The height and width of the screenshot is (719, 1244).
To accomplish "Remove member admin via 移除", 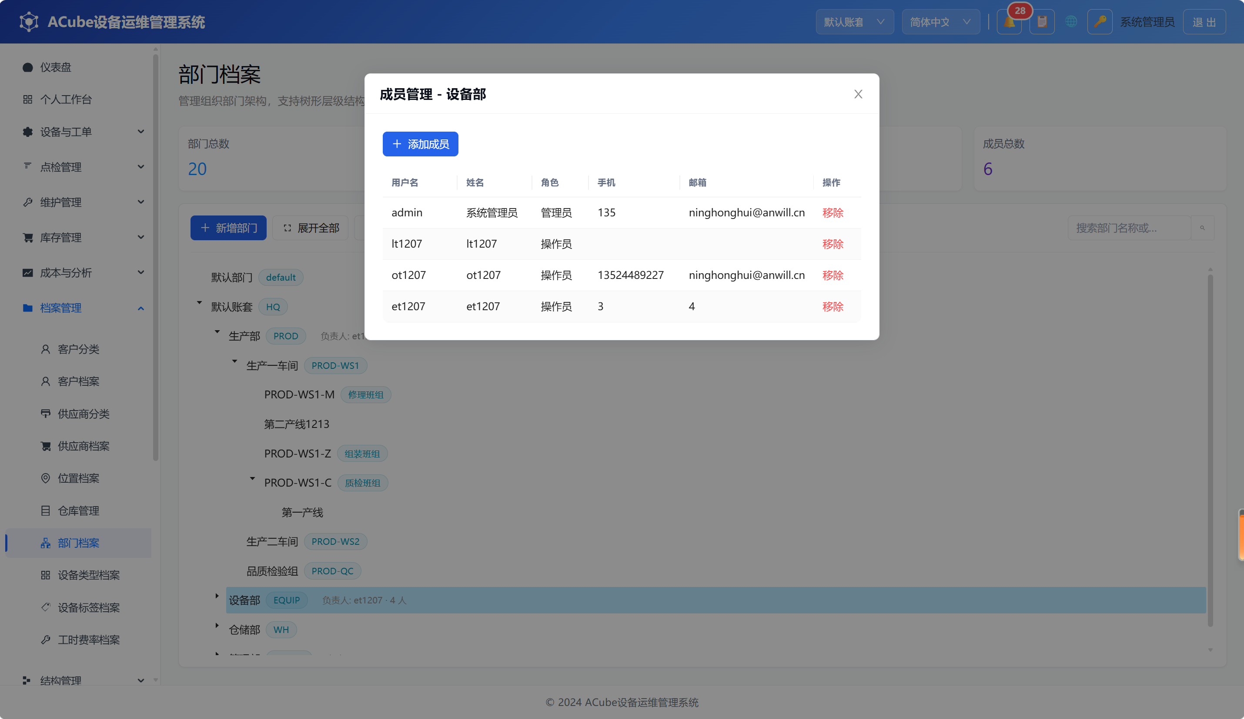I will pos(832,212).
